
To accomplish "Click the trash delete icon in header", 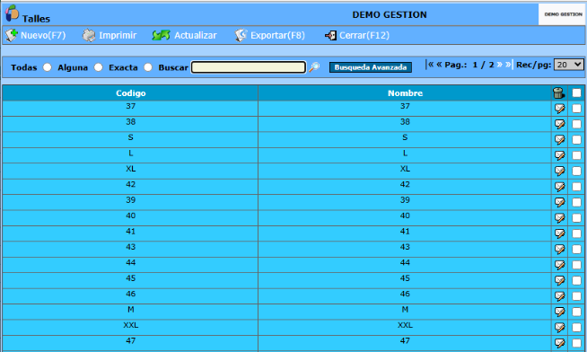I will click(558, 92).
